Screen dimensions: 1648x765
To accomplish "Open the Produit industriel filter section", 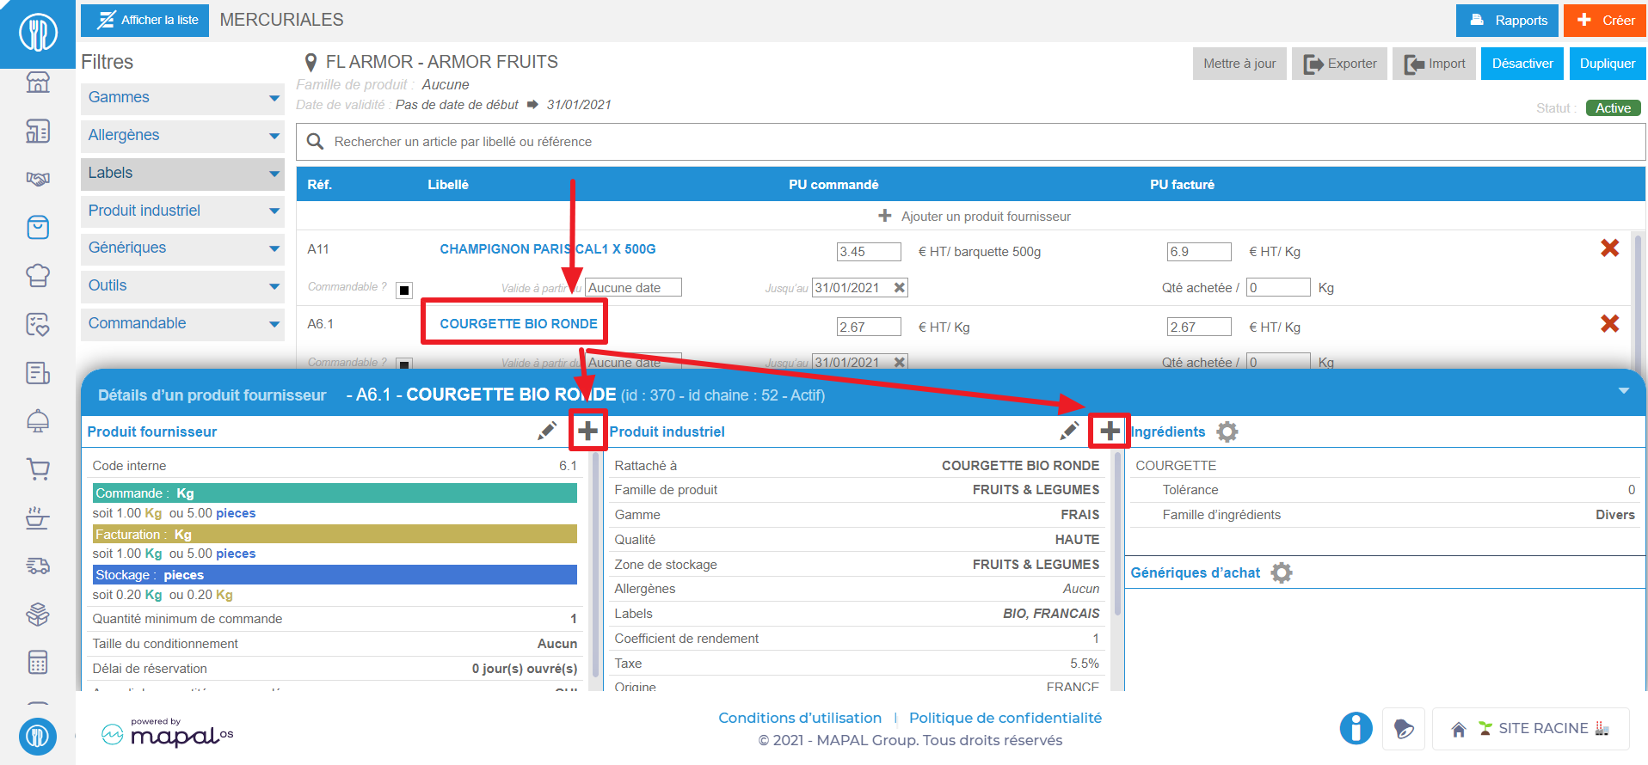I will click(x=182, y=211).
